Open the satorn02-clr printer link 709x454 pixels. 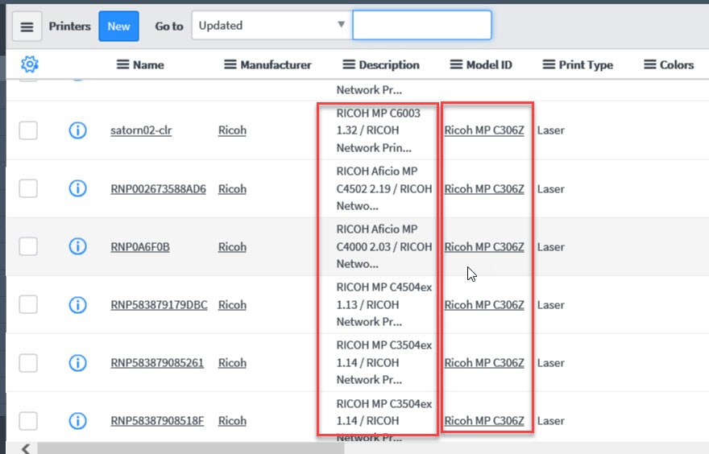click(141, 130)
